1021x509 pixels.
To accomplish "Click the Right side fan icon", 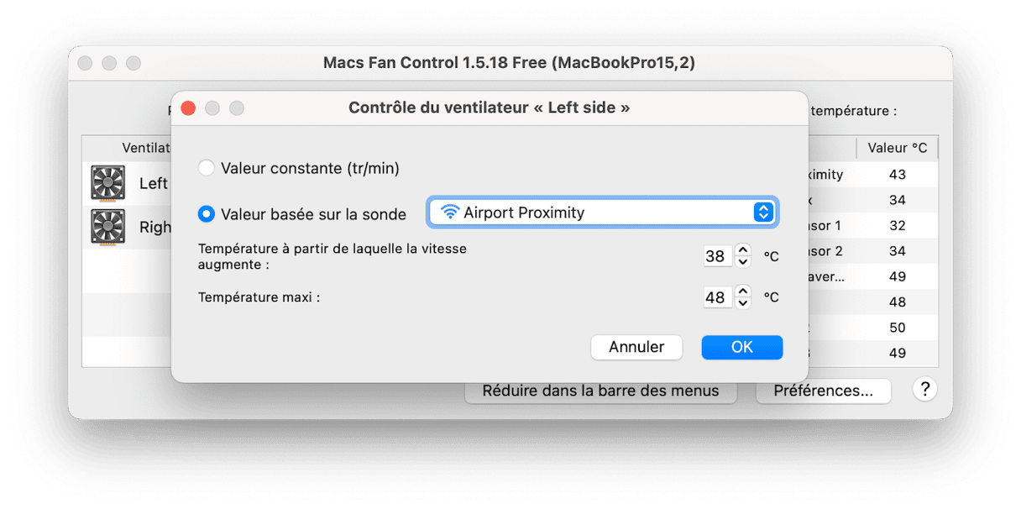I will click(x=107, y=227).
